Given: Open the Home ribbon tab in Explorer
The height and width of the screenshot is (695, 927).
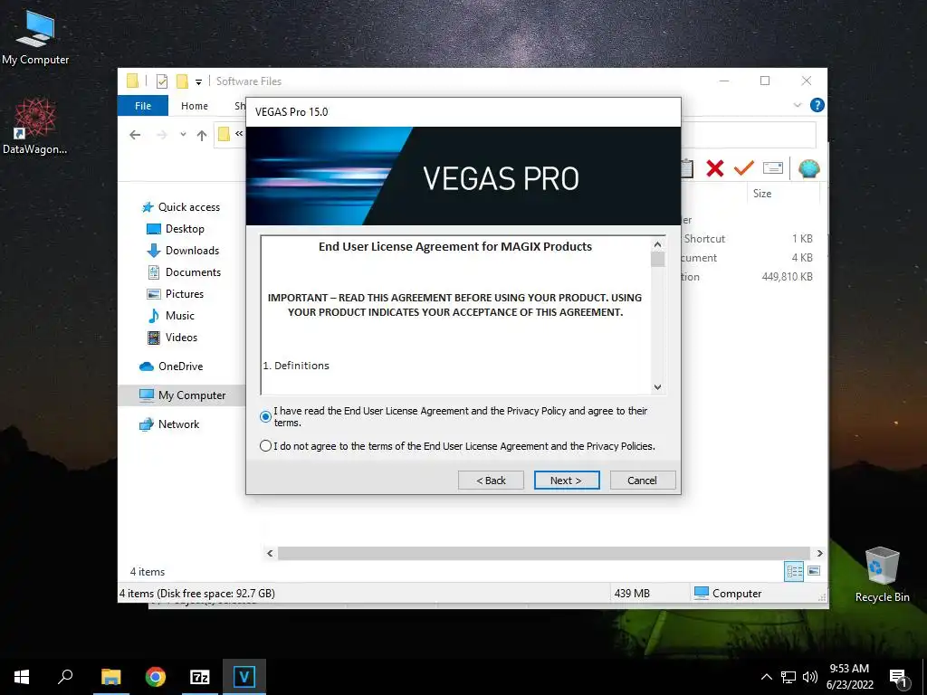Looking at the screenshot, I should 195,106.
